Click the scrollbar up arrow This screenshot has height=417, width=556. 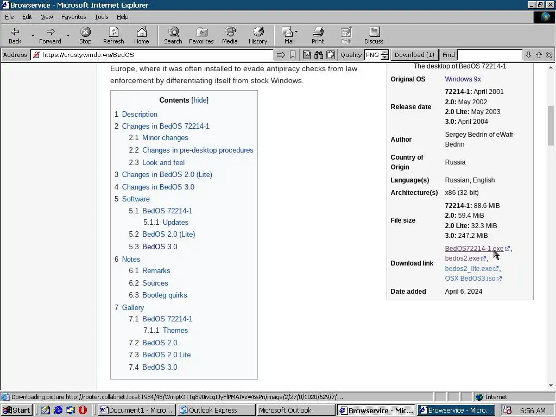pos(551,67)
